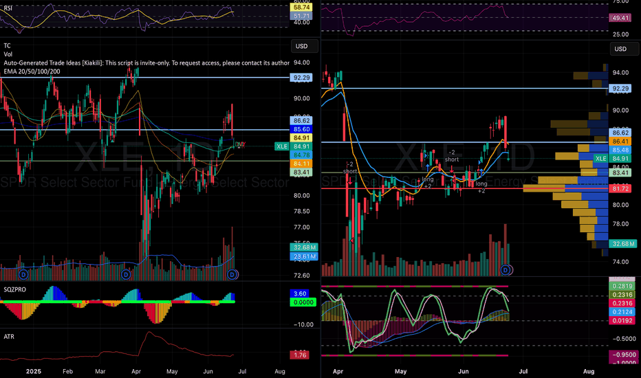Click the 83.41 price label on right chart
Image resolution: width=641 pixels, height=378 pixels.
[620, 173]
